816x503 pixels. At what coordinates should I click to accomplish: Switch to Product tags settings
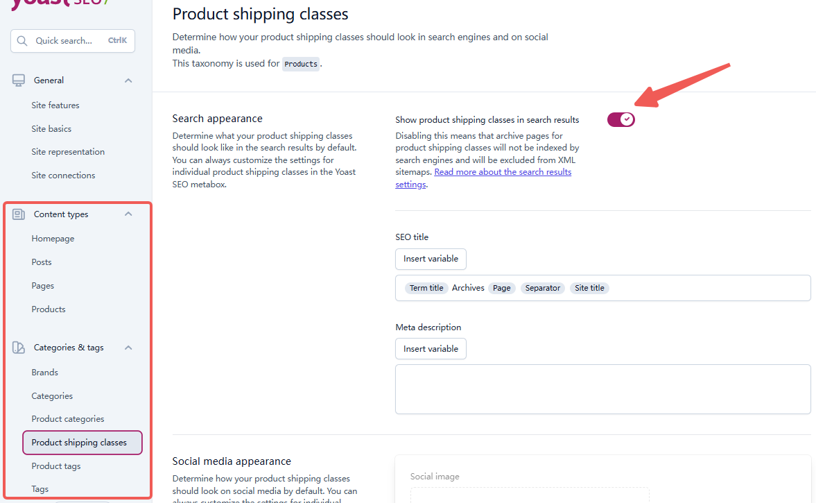pos(55,466)
